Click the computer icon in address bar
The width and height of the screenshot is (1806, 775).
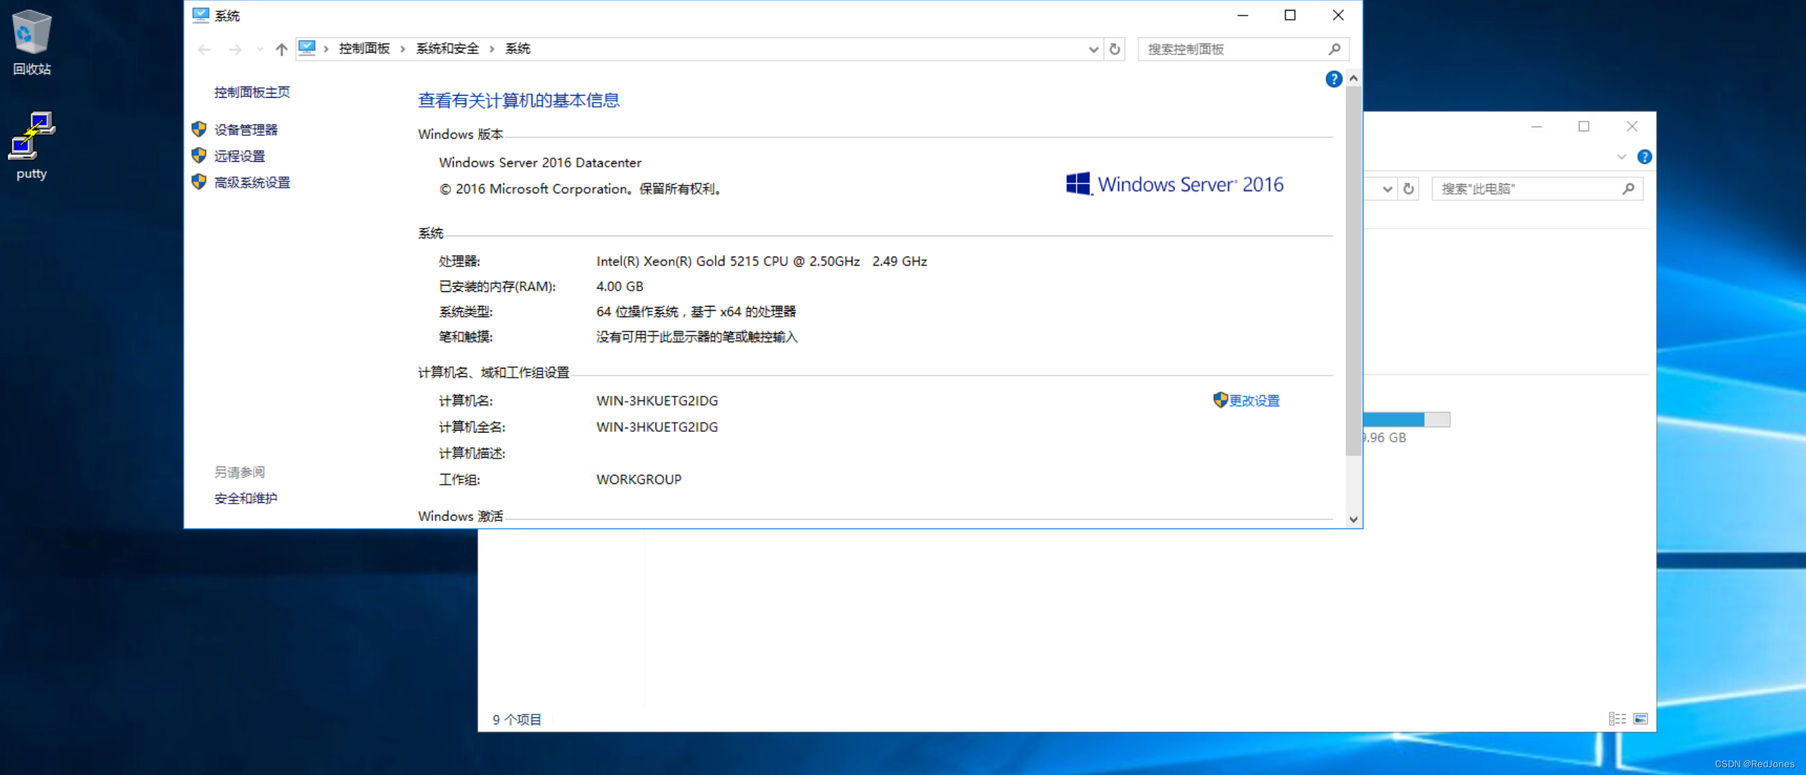point(307,49)
